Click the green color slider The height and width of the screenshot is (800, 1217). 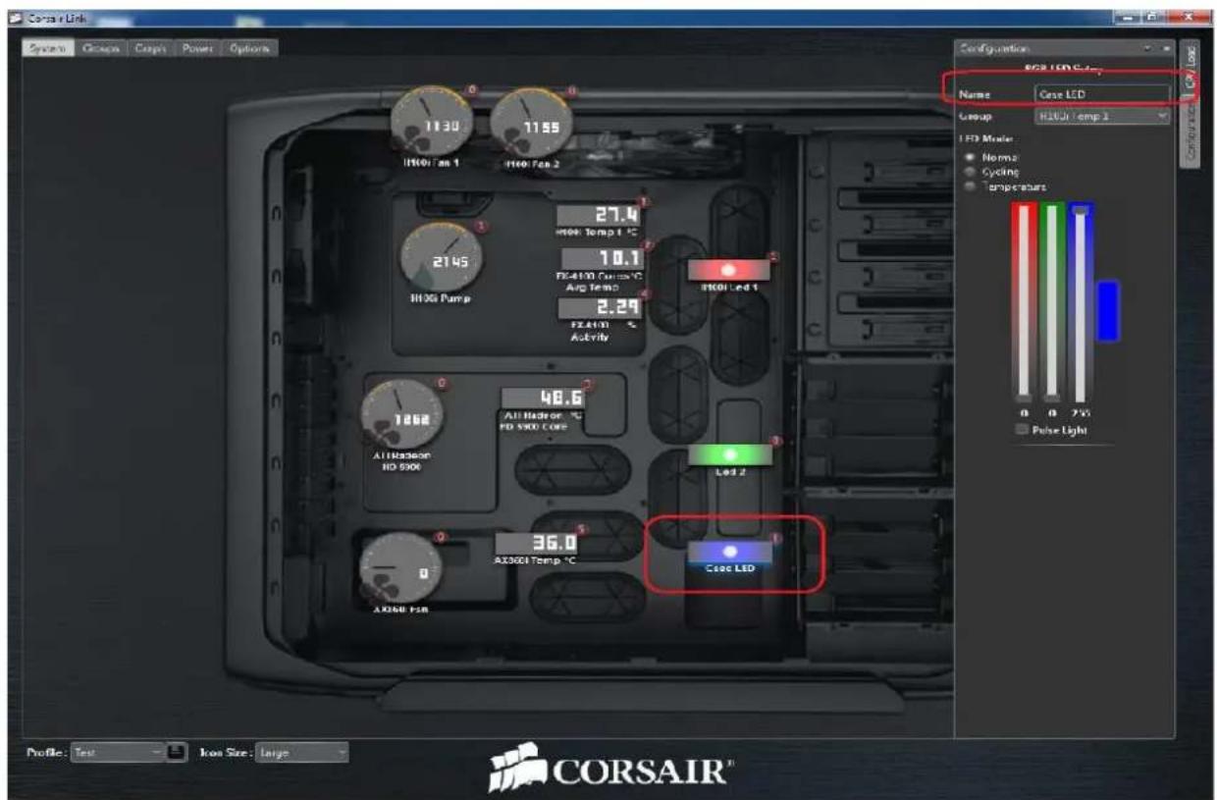pos(1052,302)
